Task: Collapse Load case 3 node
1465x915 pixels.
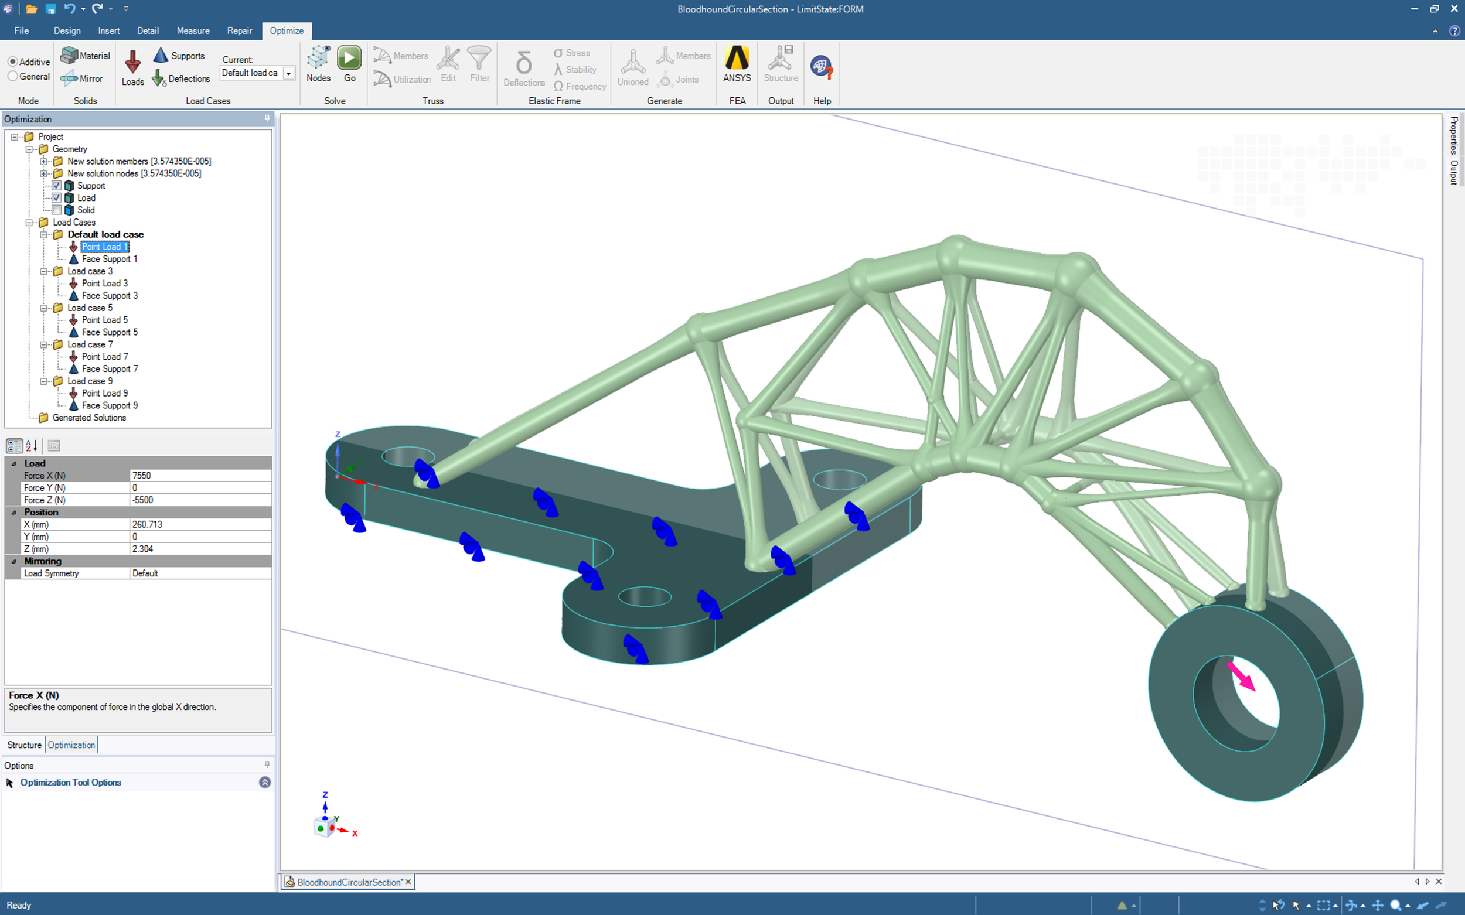Action: (x=43, y=271)
